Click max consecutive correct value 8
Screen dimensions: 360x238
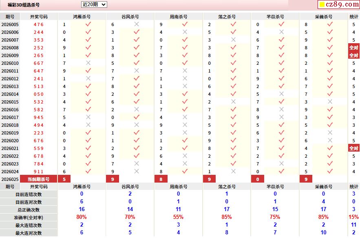227,232
